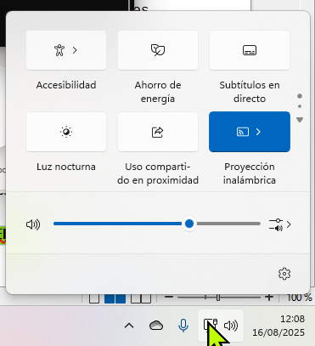Expand Proyección inalámbrica chevron

tap(258, 132)
